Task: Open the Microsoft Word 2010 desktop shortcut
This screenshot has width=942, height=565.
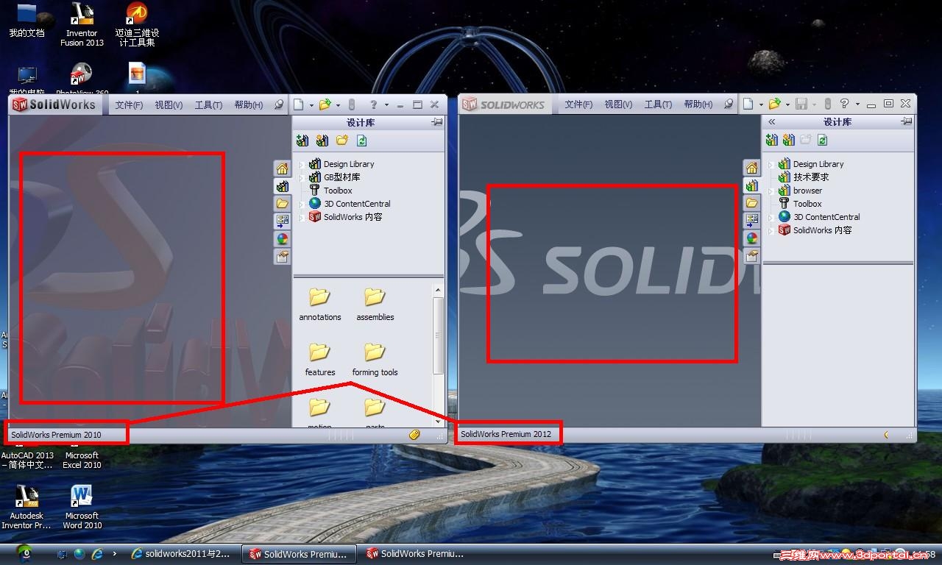Action: (x=82, y=507)
